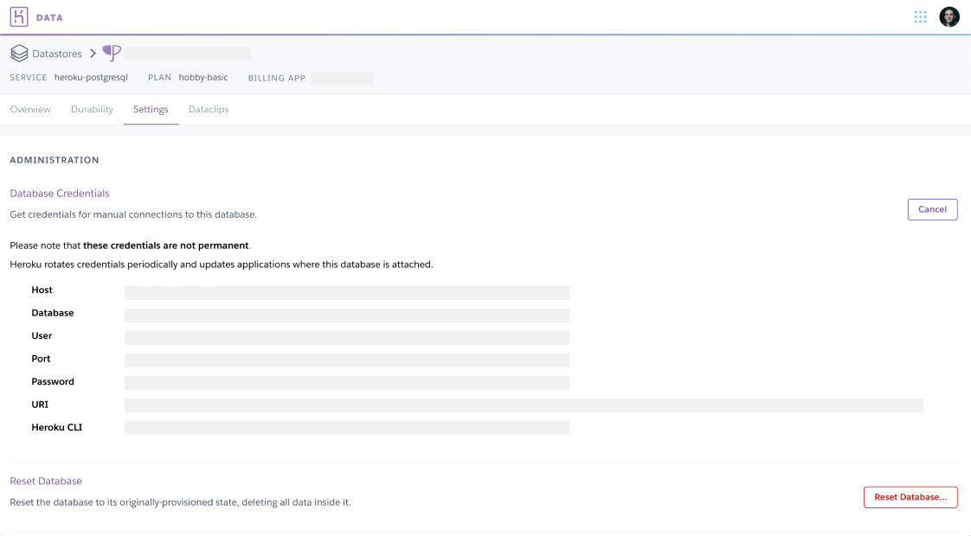
Task: Click the Cancel button
Action: click(x=932, y=209)
